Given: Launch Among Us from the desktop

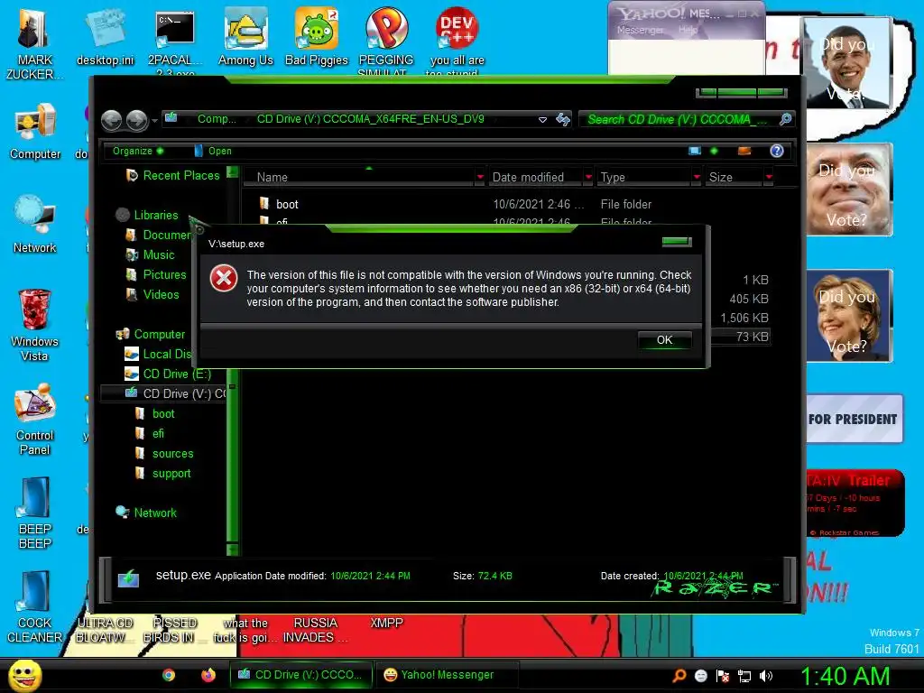Looking at the screenshot, I should (245, 37).
